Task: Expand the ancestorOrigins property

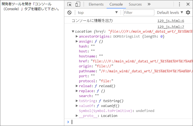Action: [77, 36]
